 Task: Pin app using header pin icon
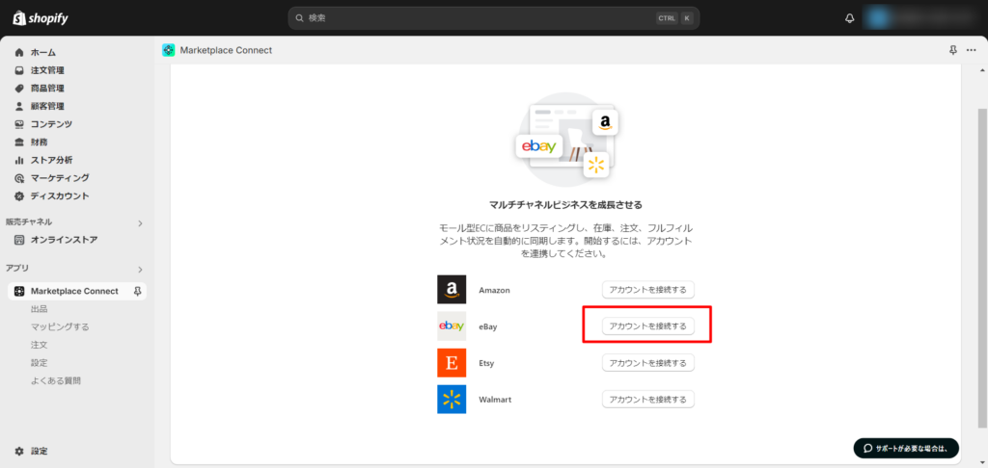point(953,50)
